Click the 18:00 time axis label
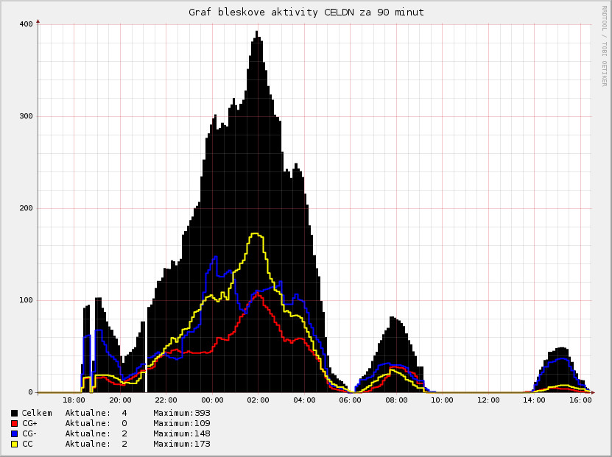 click(74, 400)
